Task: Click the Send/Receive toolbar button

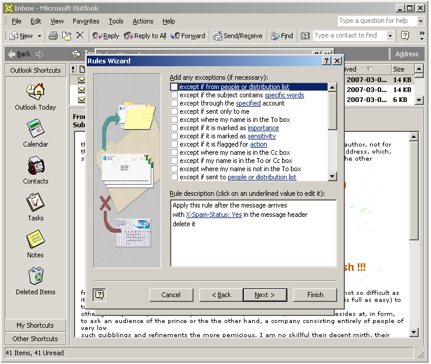Action: pyautogui.click(x=237, y=36)
